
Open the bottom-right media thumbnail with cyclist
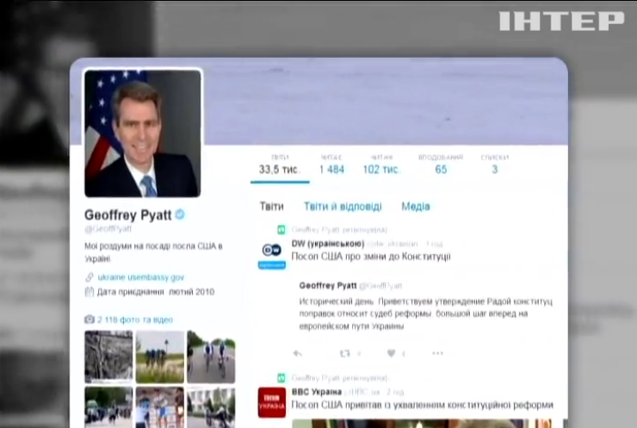coord(211,407)
